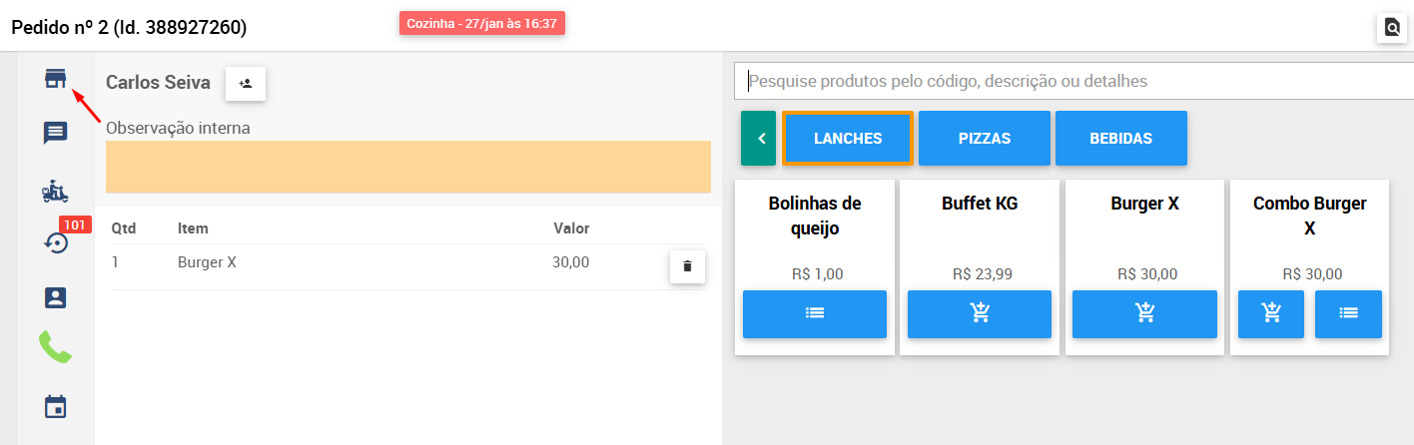Open Bolinhas de queijo options list

815,314
